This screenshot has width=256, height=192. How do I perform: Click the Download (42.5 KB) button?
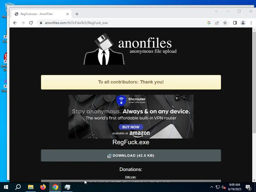[x=131, y=155]
